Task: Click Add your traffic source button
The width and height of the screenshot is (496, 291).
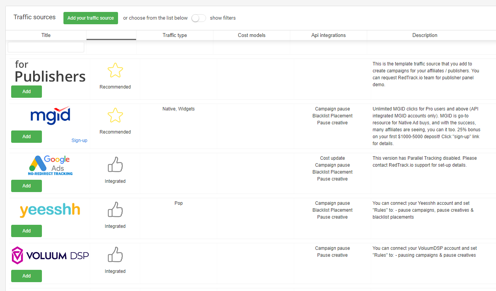Action: point(91,18)
